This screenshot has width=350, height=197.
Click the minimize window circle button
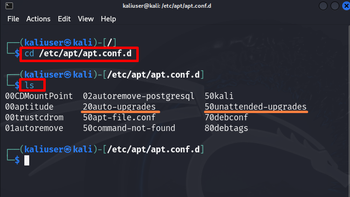click(x=323, y=6)
